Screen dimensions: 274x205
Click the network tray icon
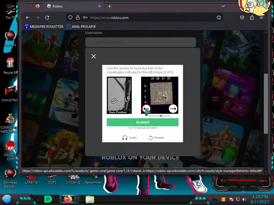click(x=238, y=199)
